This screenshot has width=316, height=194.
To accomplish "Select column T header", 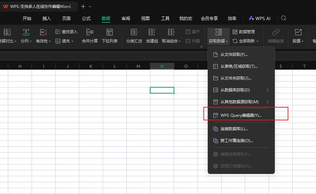I will pos(304,66).
